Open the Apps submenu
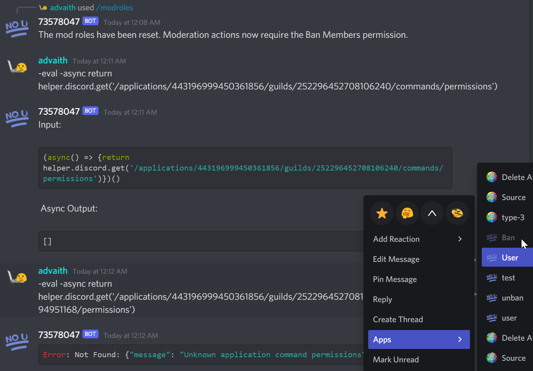The width and height of the screenshot is (533, 371). (419, 339)
